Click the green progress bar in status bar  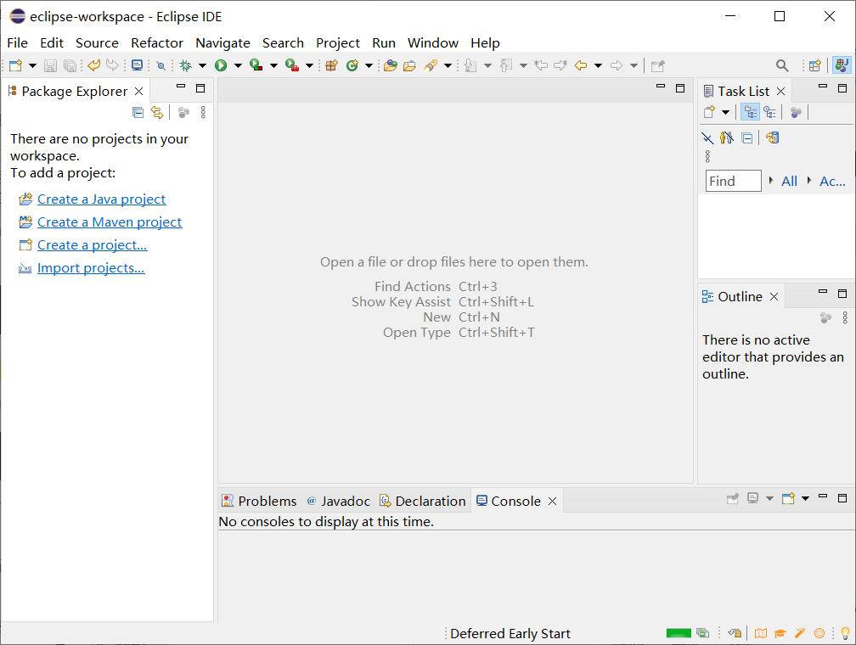click(x=679, y=633)
